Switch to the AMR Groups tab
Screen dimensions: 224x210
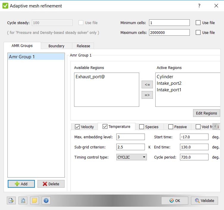coord(22,46)
